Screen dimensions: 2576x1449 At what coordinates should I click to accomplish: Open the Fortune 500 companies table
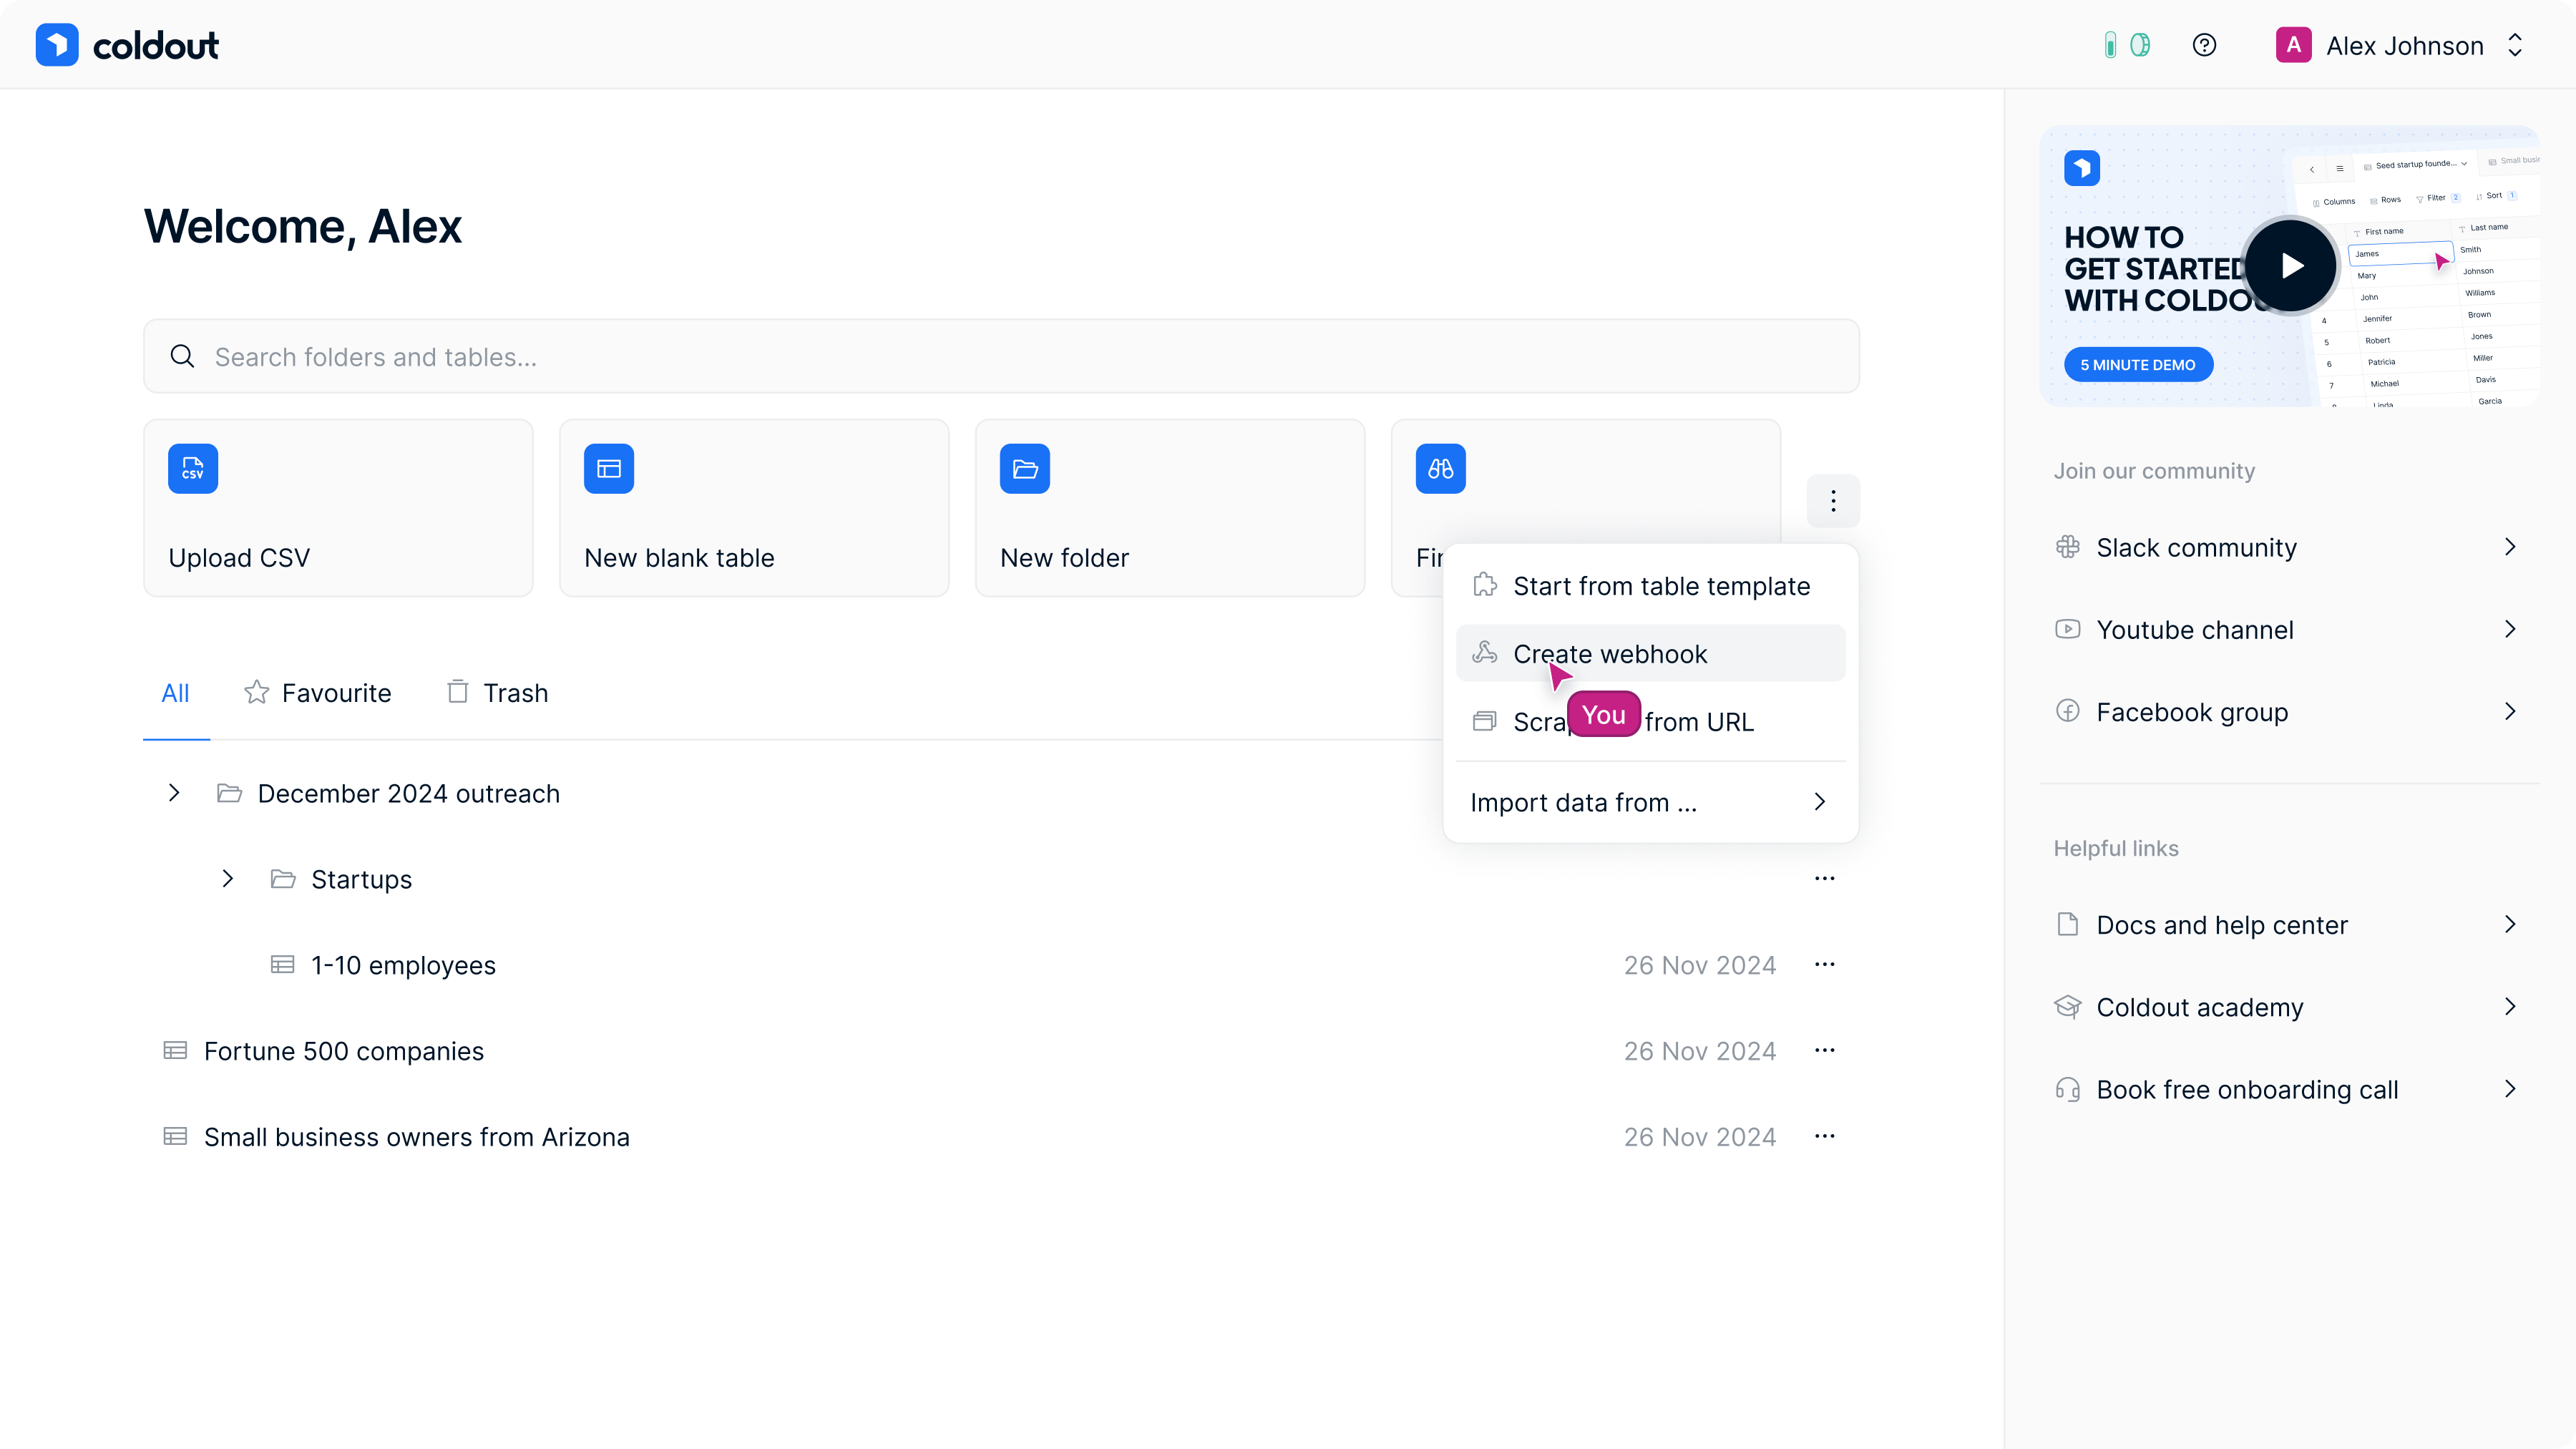click(x=344, y=1052)
